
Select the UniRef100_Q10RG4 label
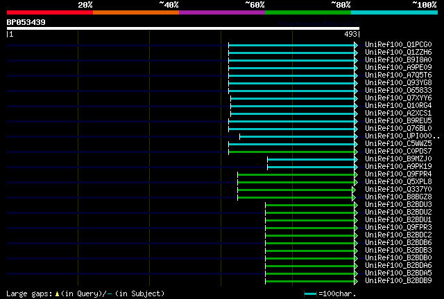(x=398, y=106)
